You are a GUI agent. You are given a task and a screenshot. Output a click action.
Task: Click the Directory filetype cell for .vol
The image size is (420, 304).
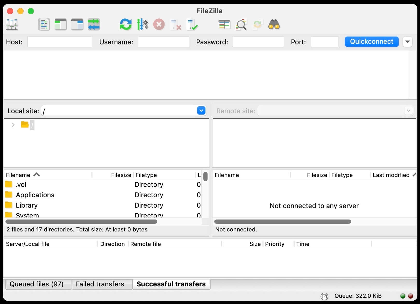[149, 185]
